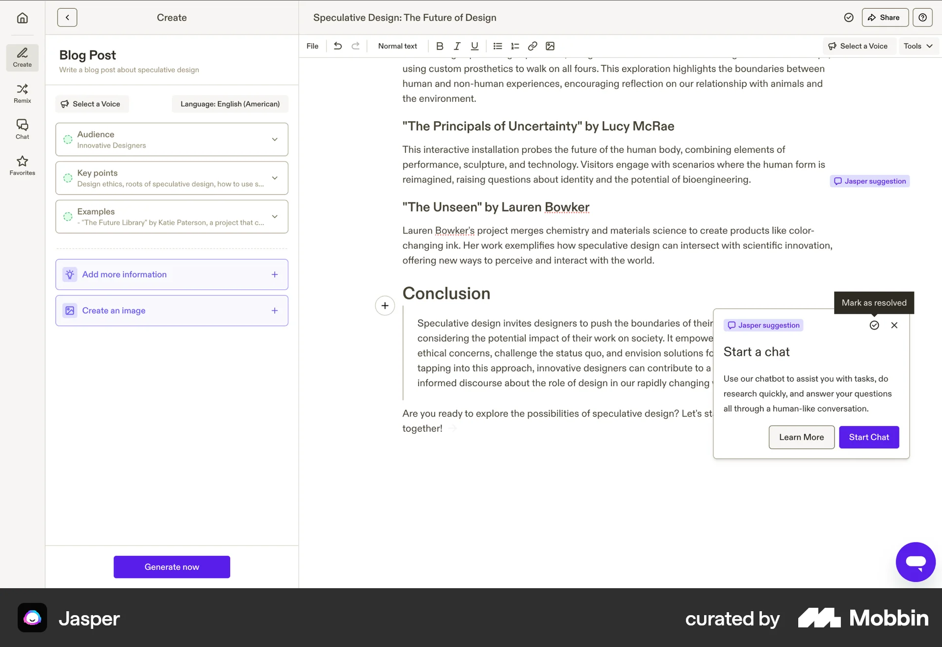Viewport: 942px width, 647px height.
Task: Insert an image into the document
Action: point(550,46)
